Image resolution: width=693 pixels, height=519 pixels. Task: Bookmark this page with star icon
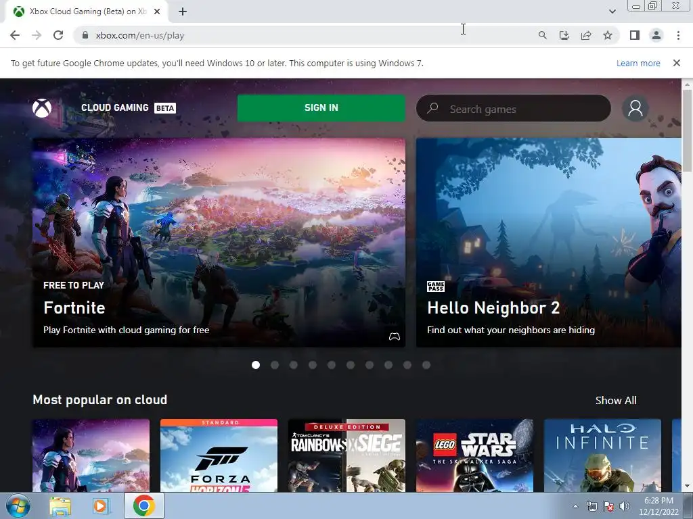click(608, 35)
